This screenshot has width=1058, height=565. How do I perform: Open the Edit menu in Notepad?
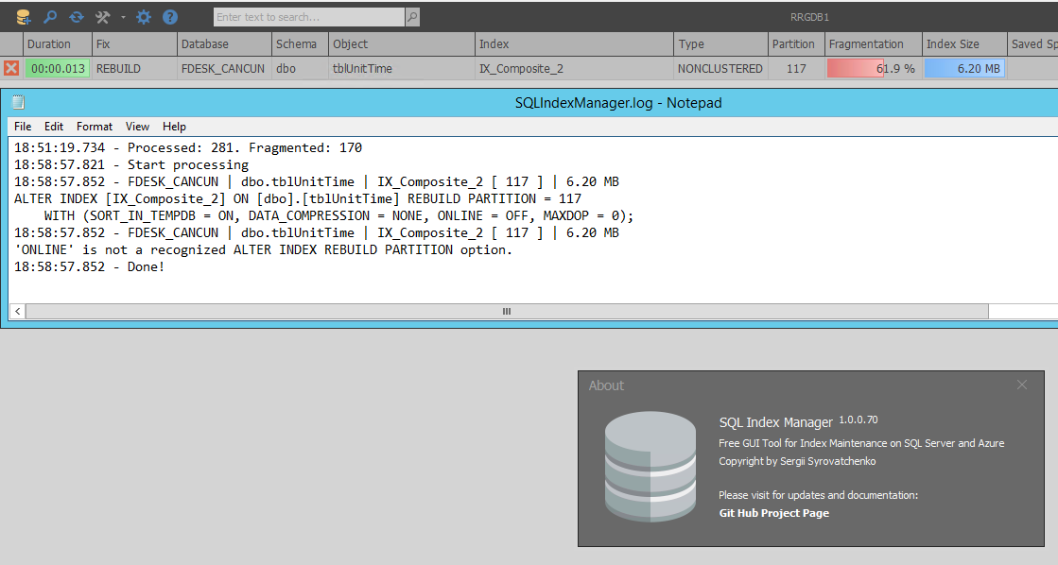(x=54, y=126)
